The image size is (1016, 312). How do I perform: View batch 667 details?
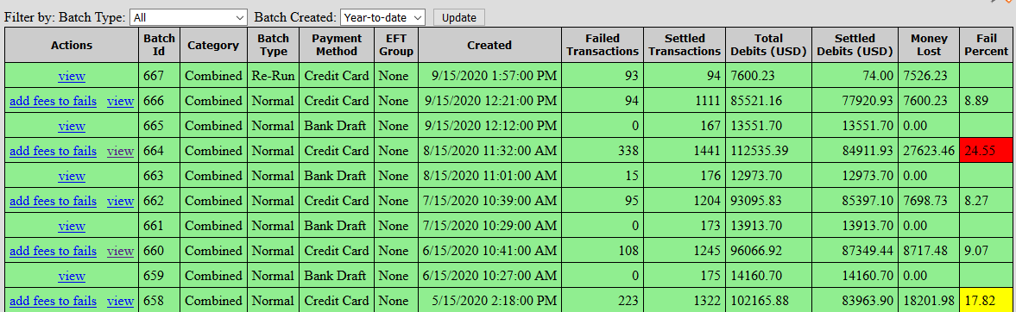72,77
